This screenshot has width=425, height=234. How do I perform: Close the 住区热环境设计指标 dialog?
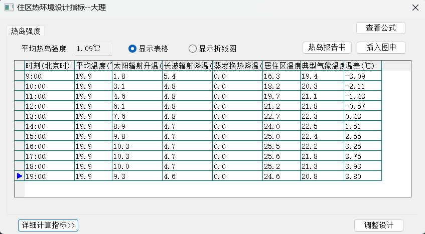(x=415, y=8)
